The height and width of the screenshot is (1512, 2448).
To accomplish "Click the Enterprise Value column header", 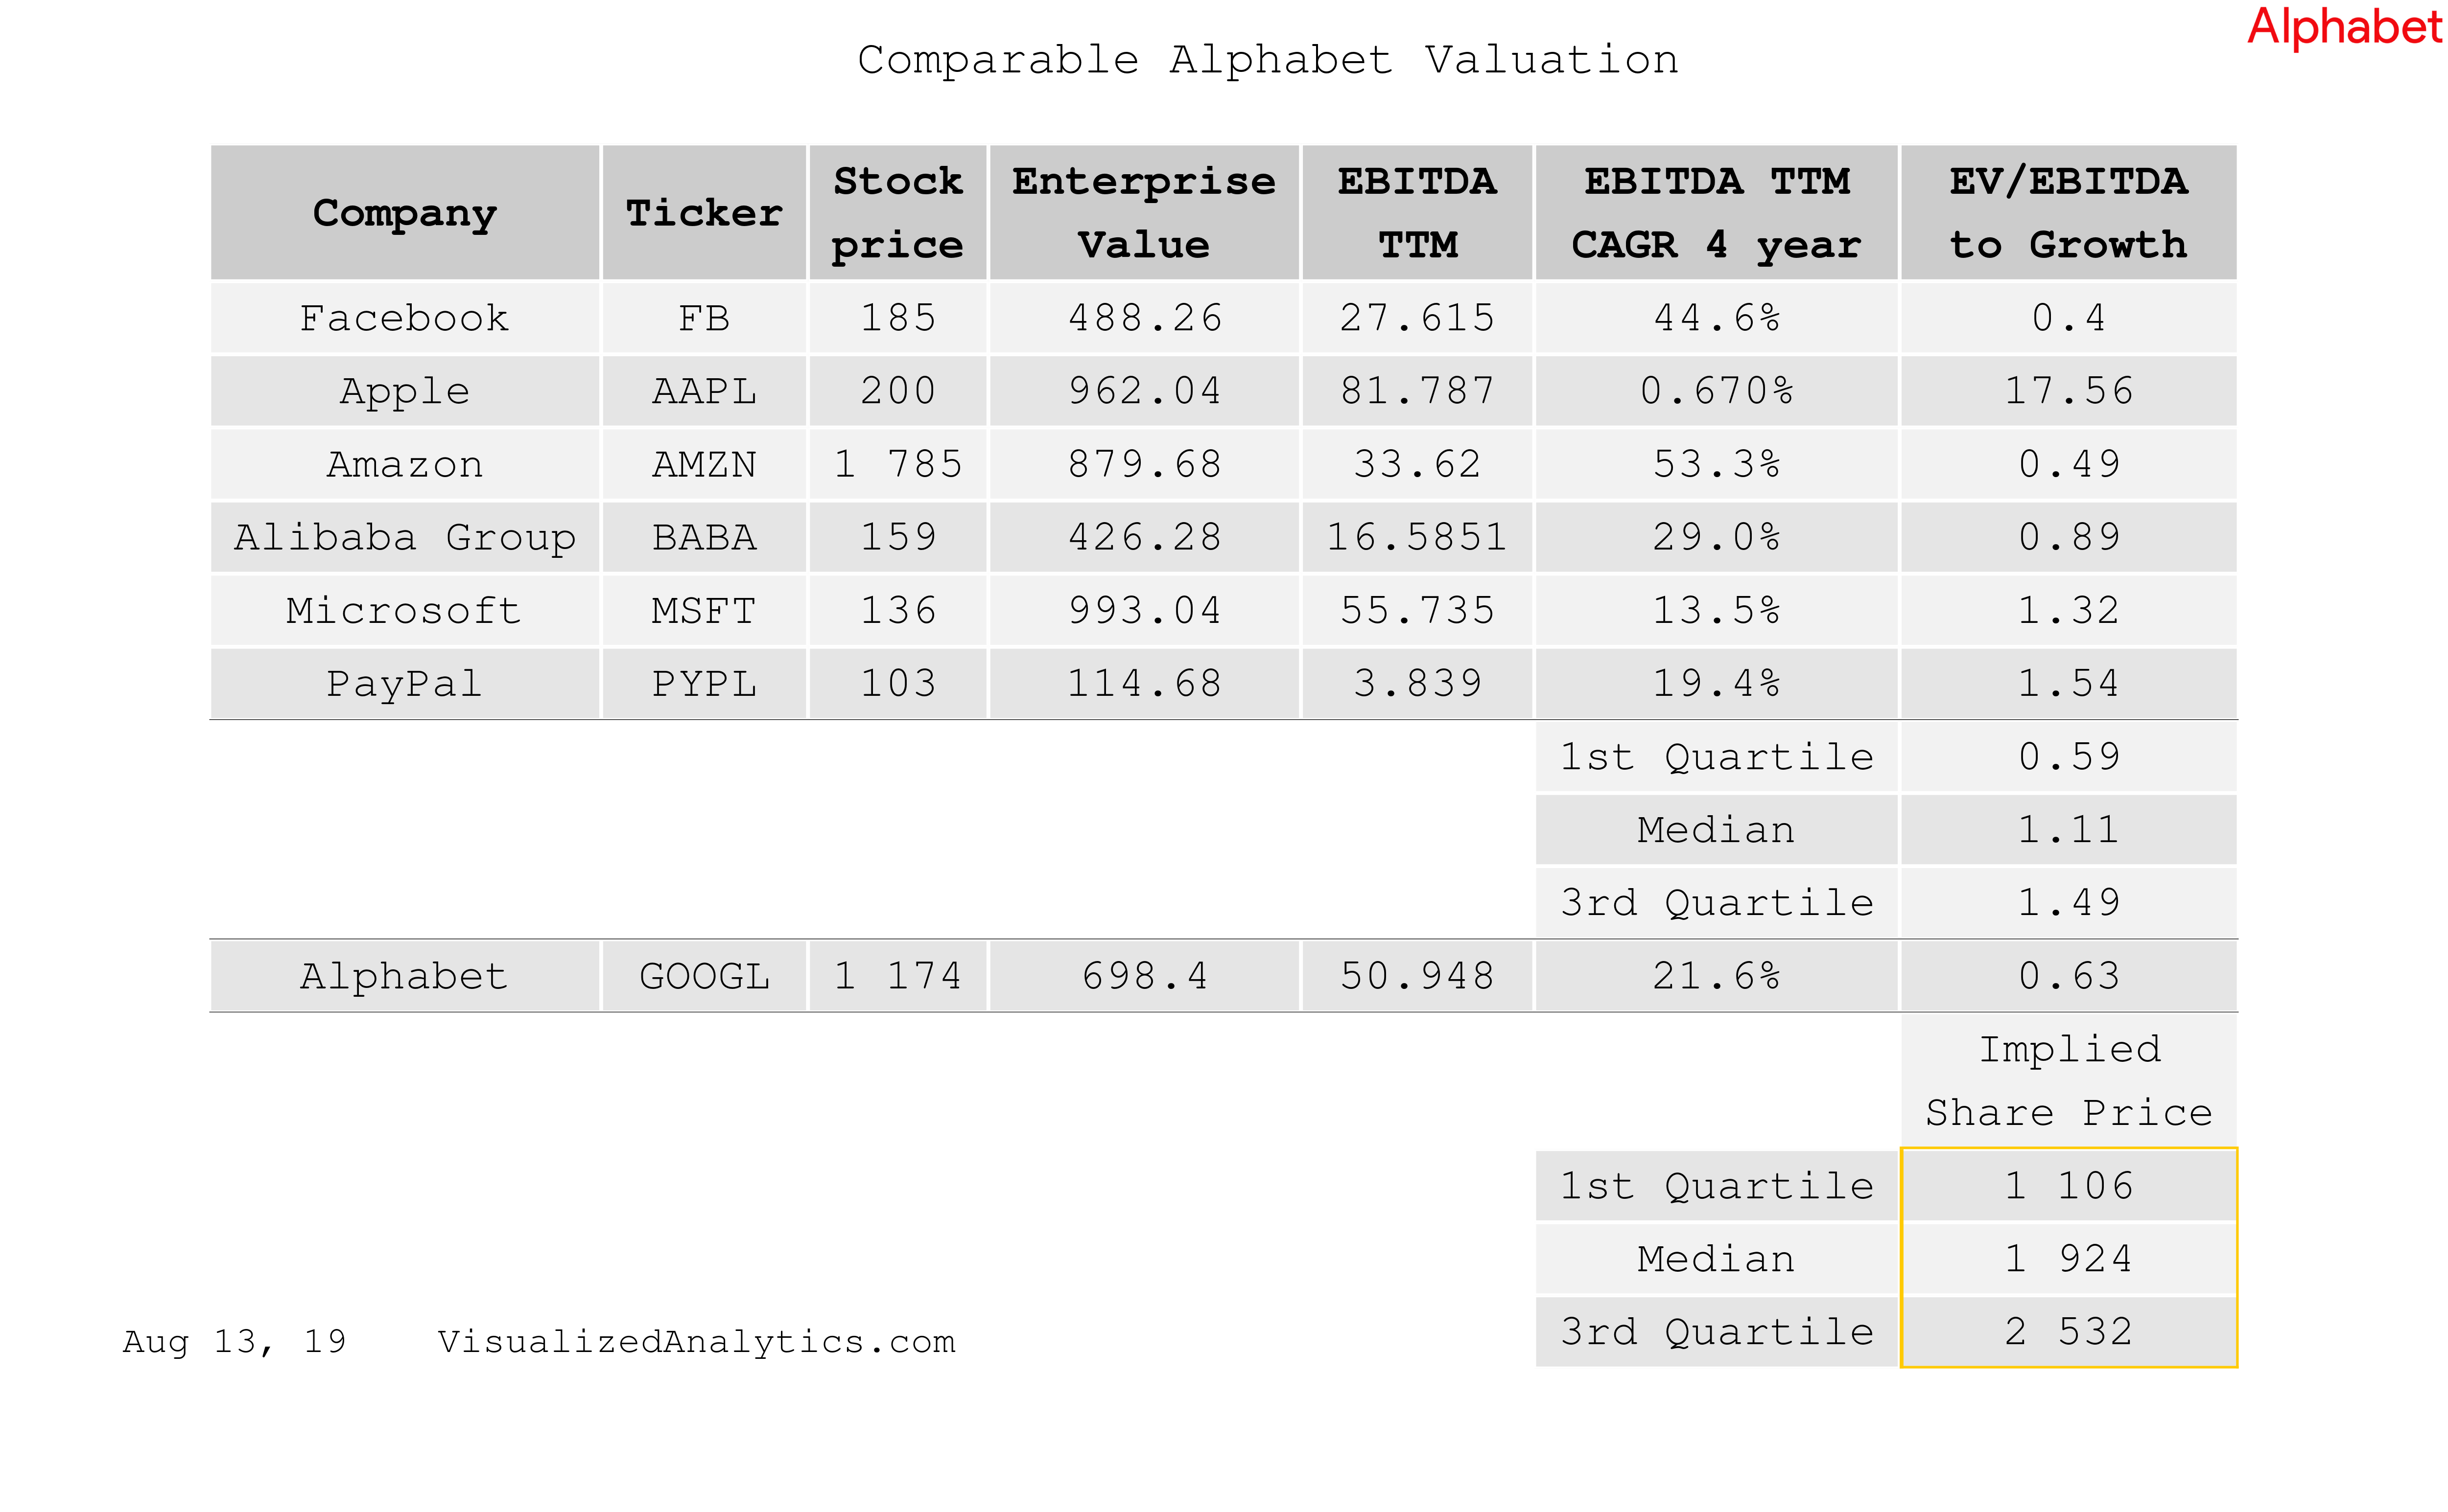I will pyautogui.click(x=1144, y=213).
